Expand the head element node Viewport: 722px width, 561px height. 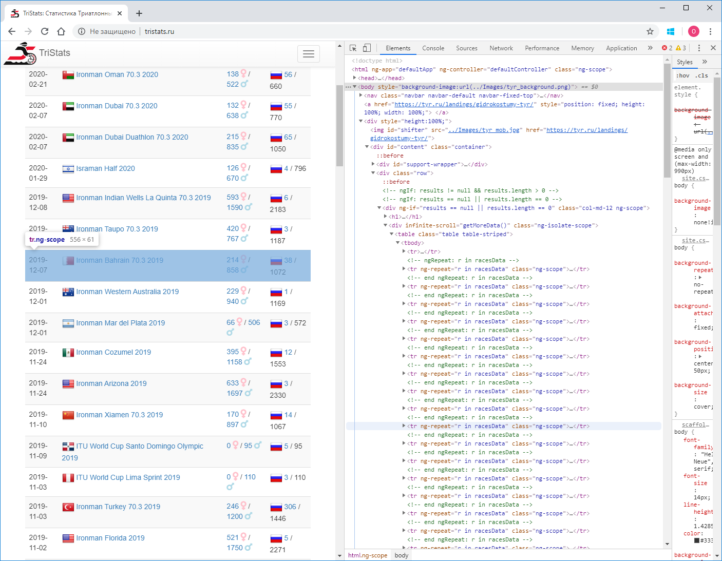[355, 78]
